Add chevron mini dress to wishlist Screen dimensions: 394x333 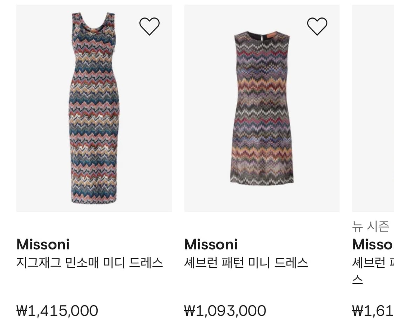(317, 26)
